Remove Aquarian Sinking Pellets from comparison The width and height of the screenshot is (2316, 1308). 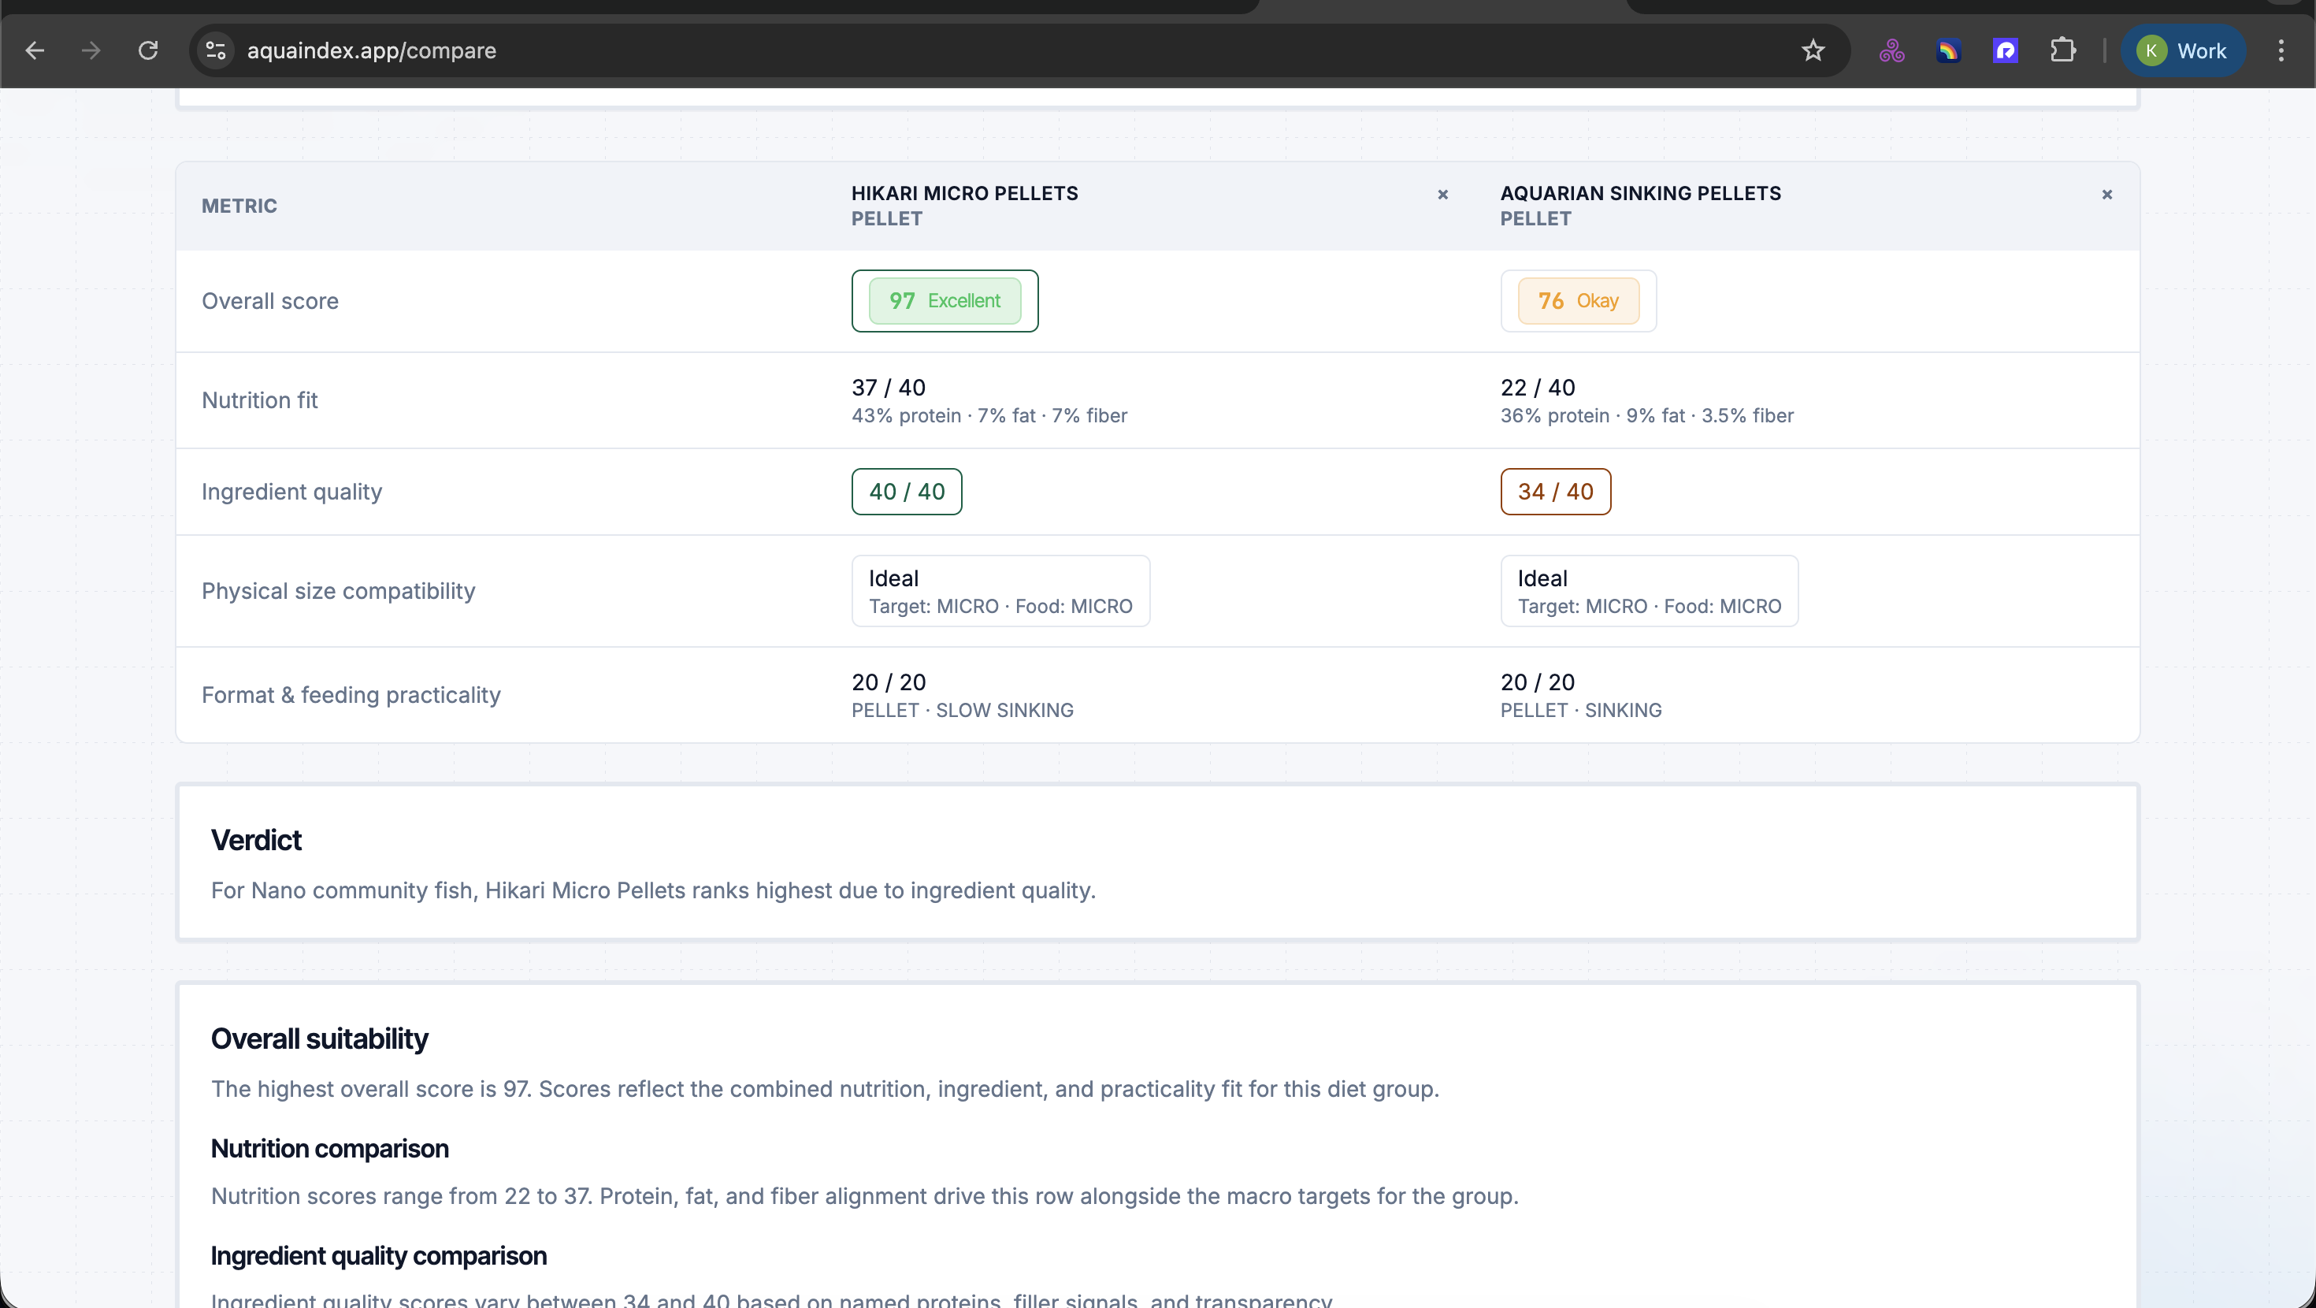point(2106,195)
